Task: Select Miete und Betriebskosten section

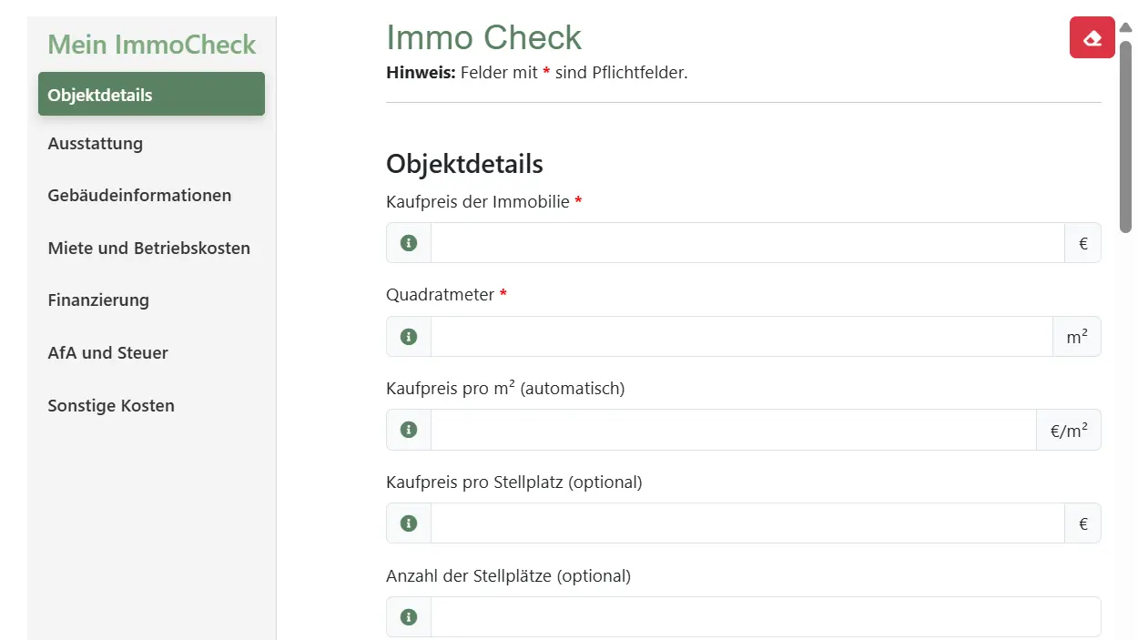Action: pyautogui.click(x=148, y=249)
